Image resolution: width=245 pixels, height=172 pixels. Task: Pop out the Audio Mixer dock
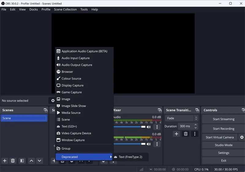click(x=160, y=110)
